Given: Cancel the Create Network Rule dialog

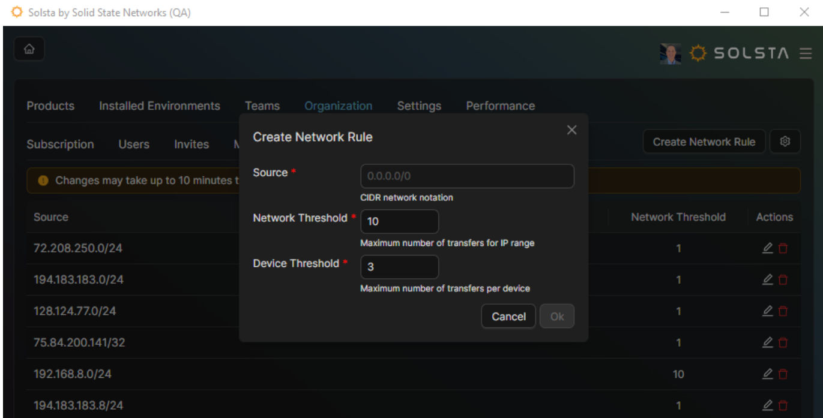Looking at the screenshot, I should pyautogui.click(x=508, y=317).
